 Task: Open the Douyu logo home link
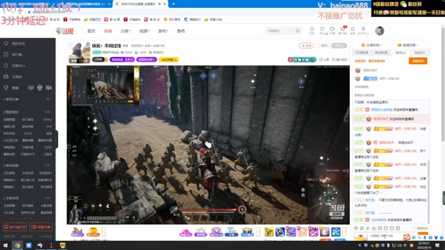click(65, 31)
